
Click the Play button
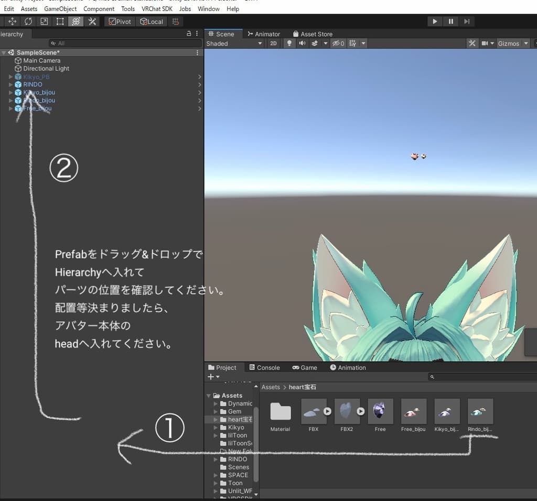point(434,21)
